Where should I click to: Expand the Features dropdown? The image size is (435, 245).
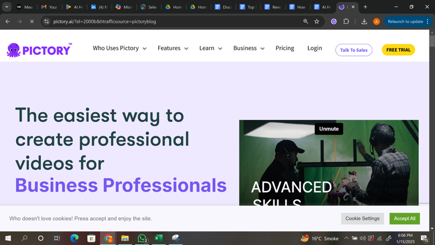tap(173, 48)
